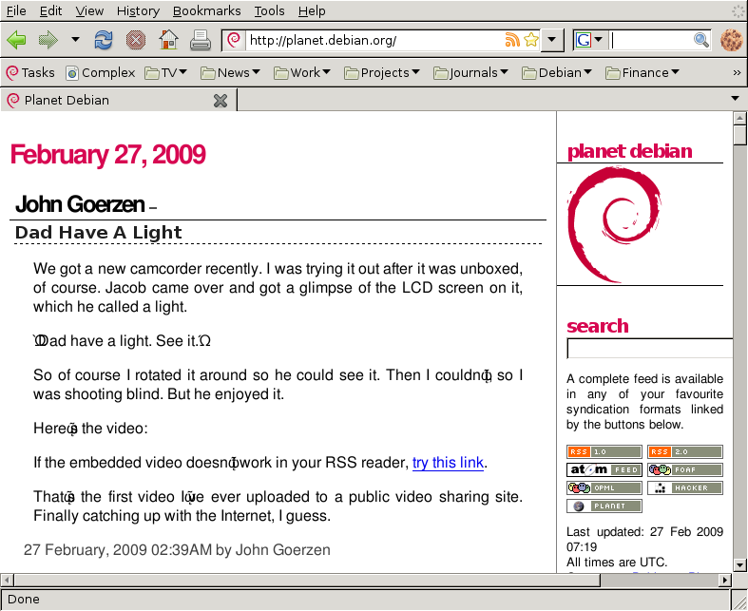The image size is (748, 611).
Task: Open the back/forward history dropdown
Action: 75,40
